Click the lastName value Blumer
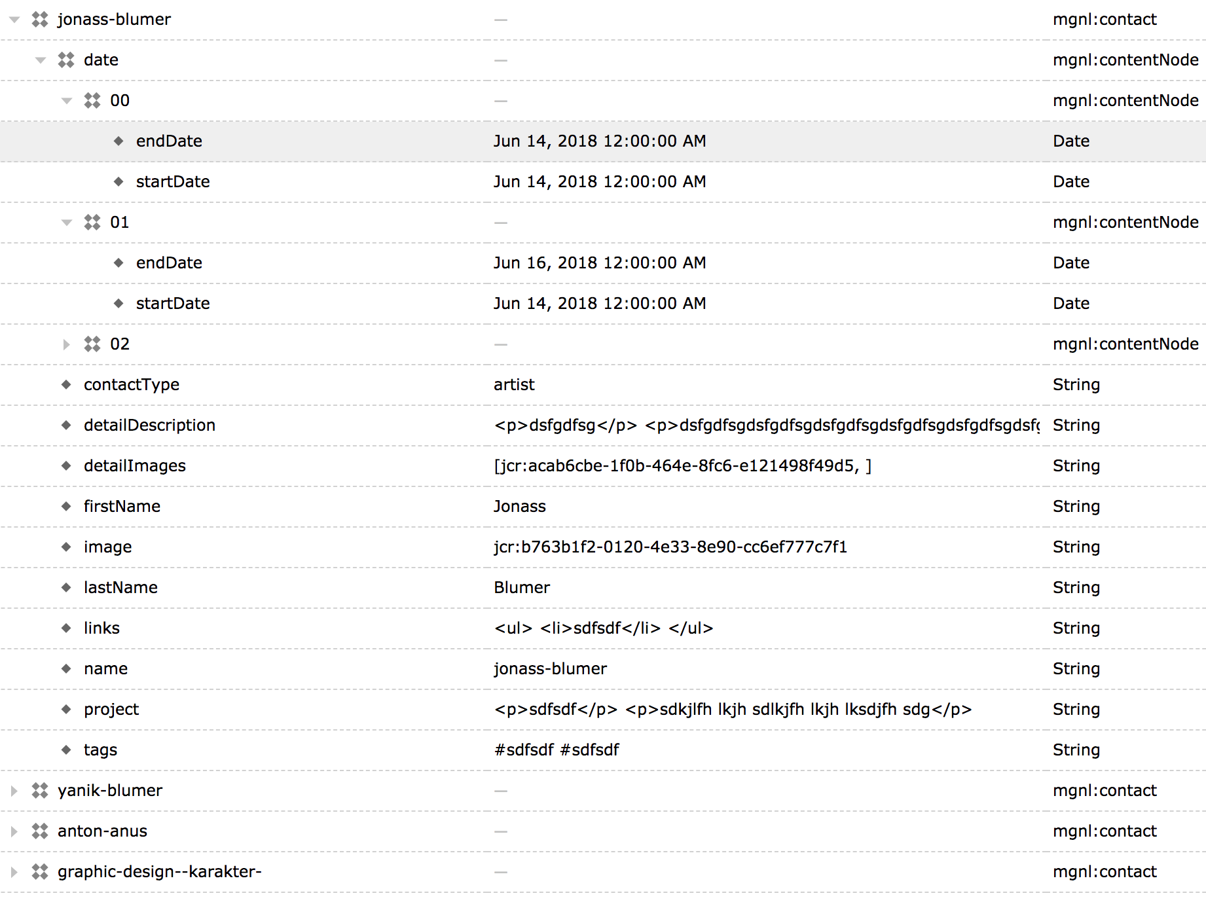Viewport: 1206px width, 906px height. (x=522, y=588)
